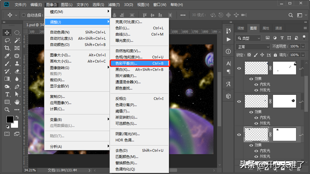Open the History panel icon
The width and height of the screenshot is (310, 174).
click(228, 31)
